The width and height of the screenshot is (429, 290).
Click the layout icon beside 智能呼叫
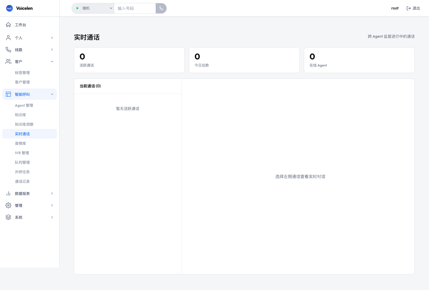tap(8, 94)
